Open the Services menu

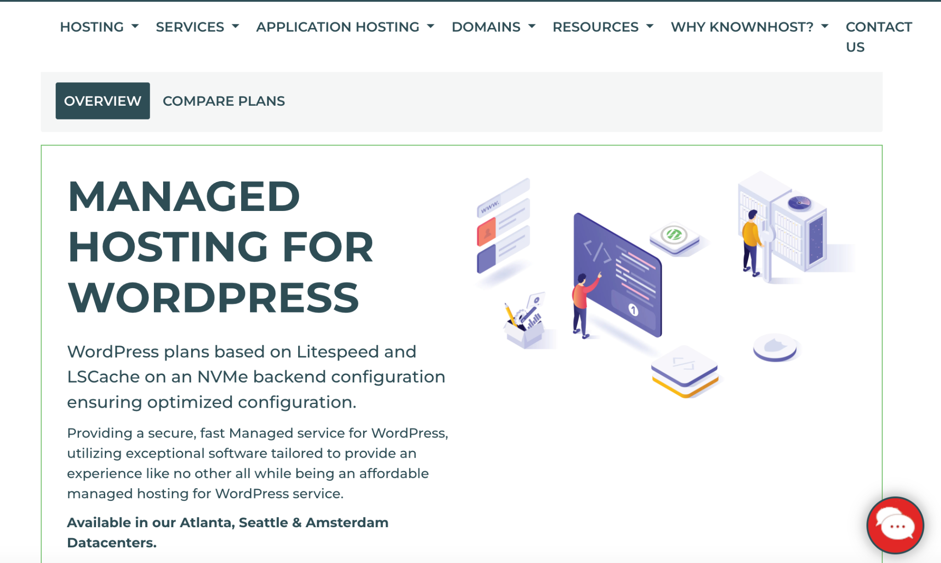coord(198,27)
